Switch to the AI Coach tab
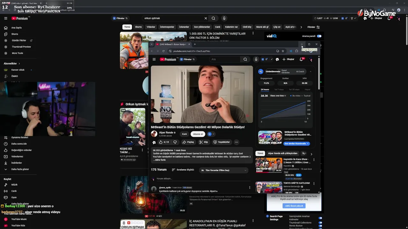This screenshot has height=229, width=408. click(x=300, y=72)
